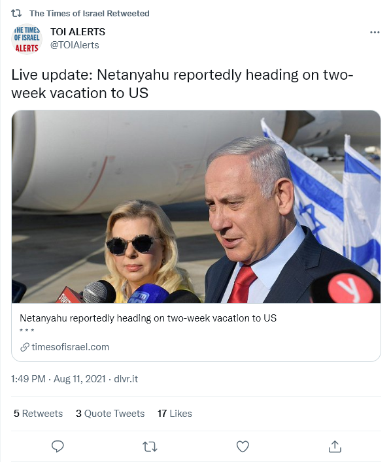The width and height of the screenshot is (391, 462).
Task: Open the article preview photo
Action: click(x=196, y=206)
